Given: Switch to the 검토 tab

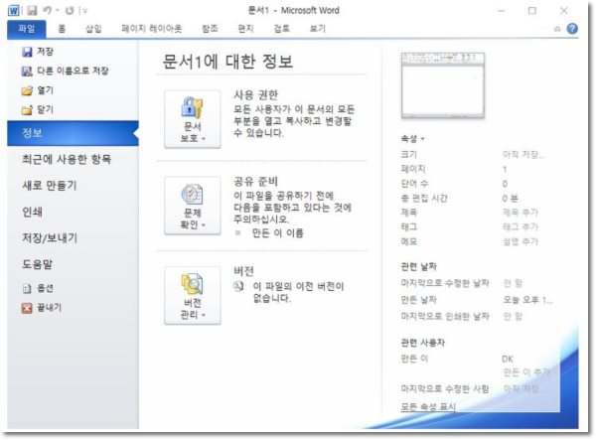Looking at the screenshot, I should coord(282,29).
